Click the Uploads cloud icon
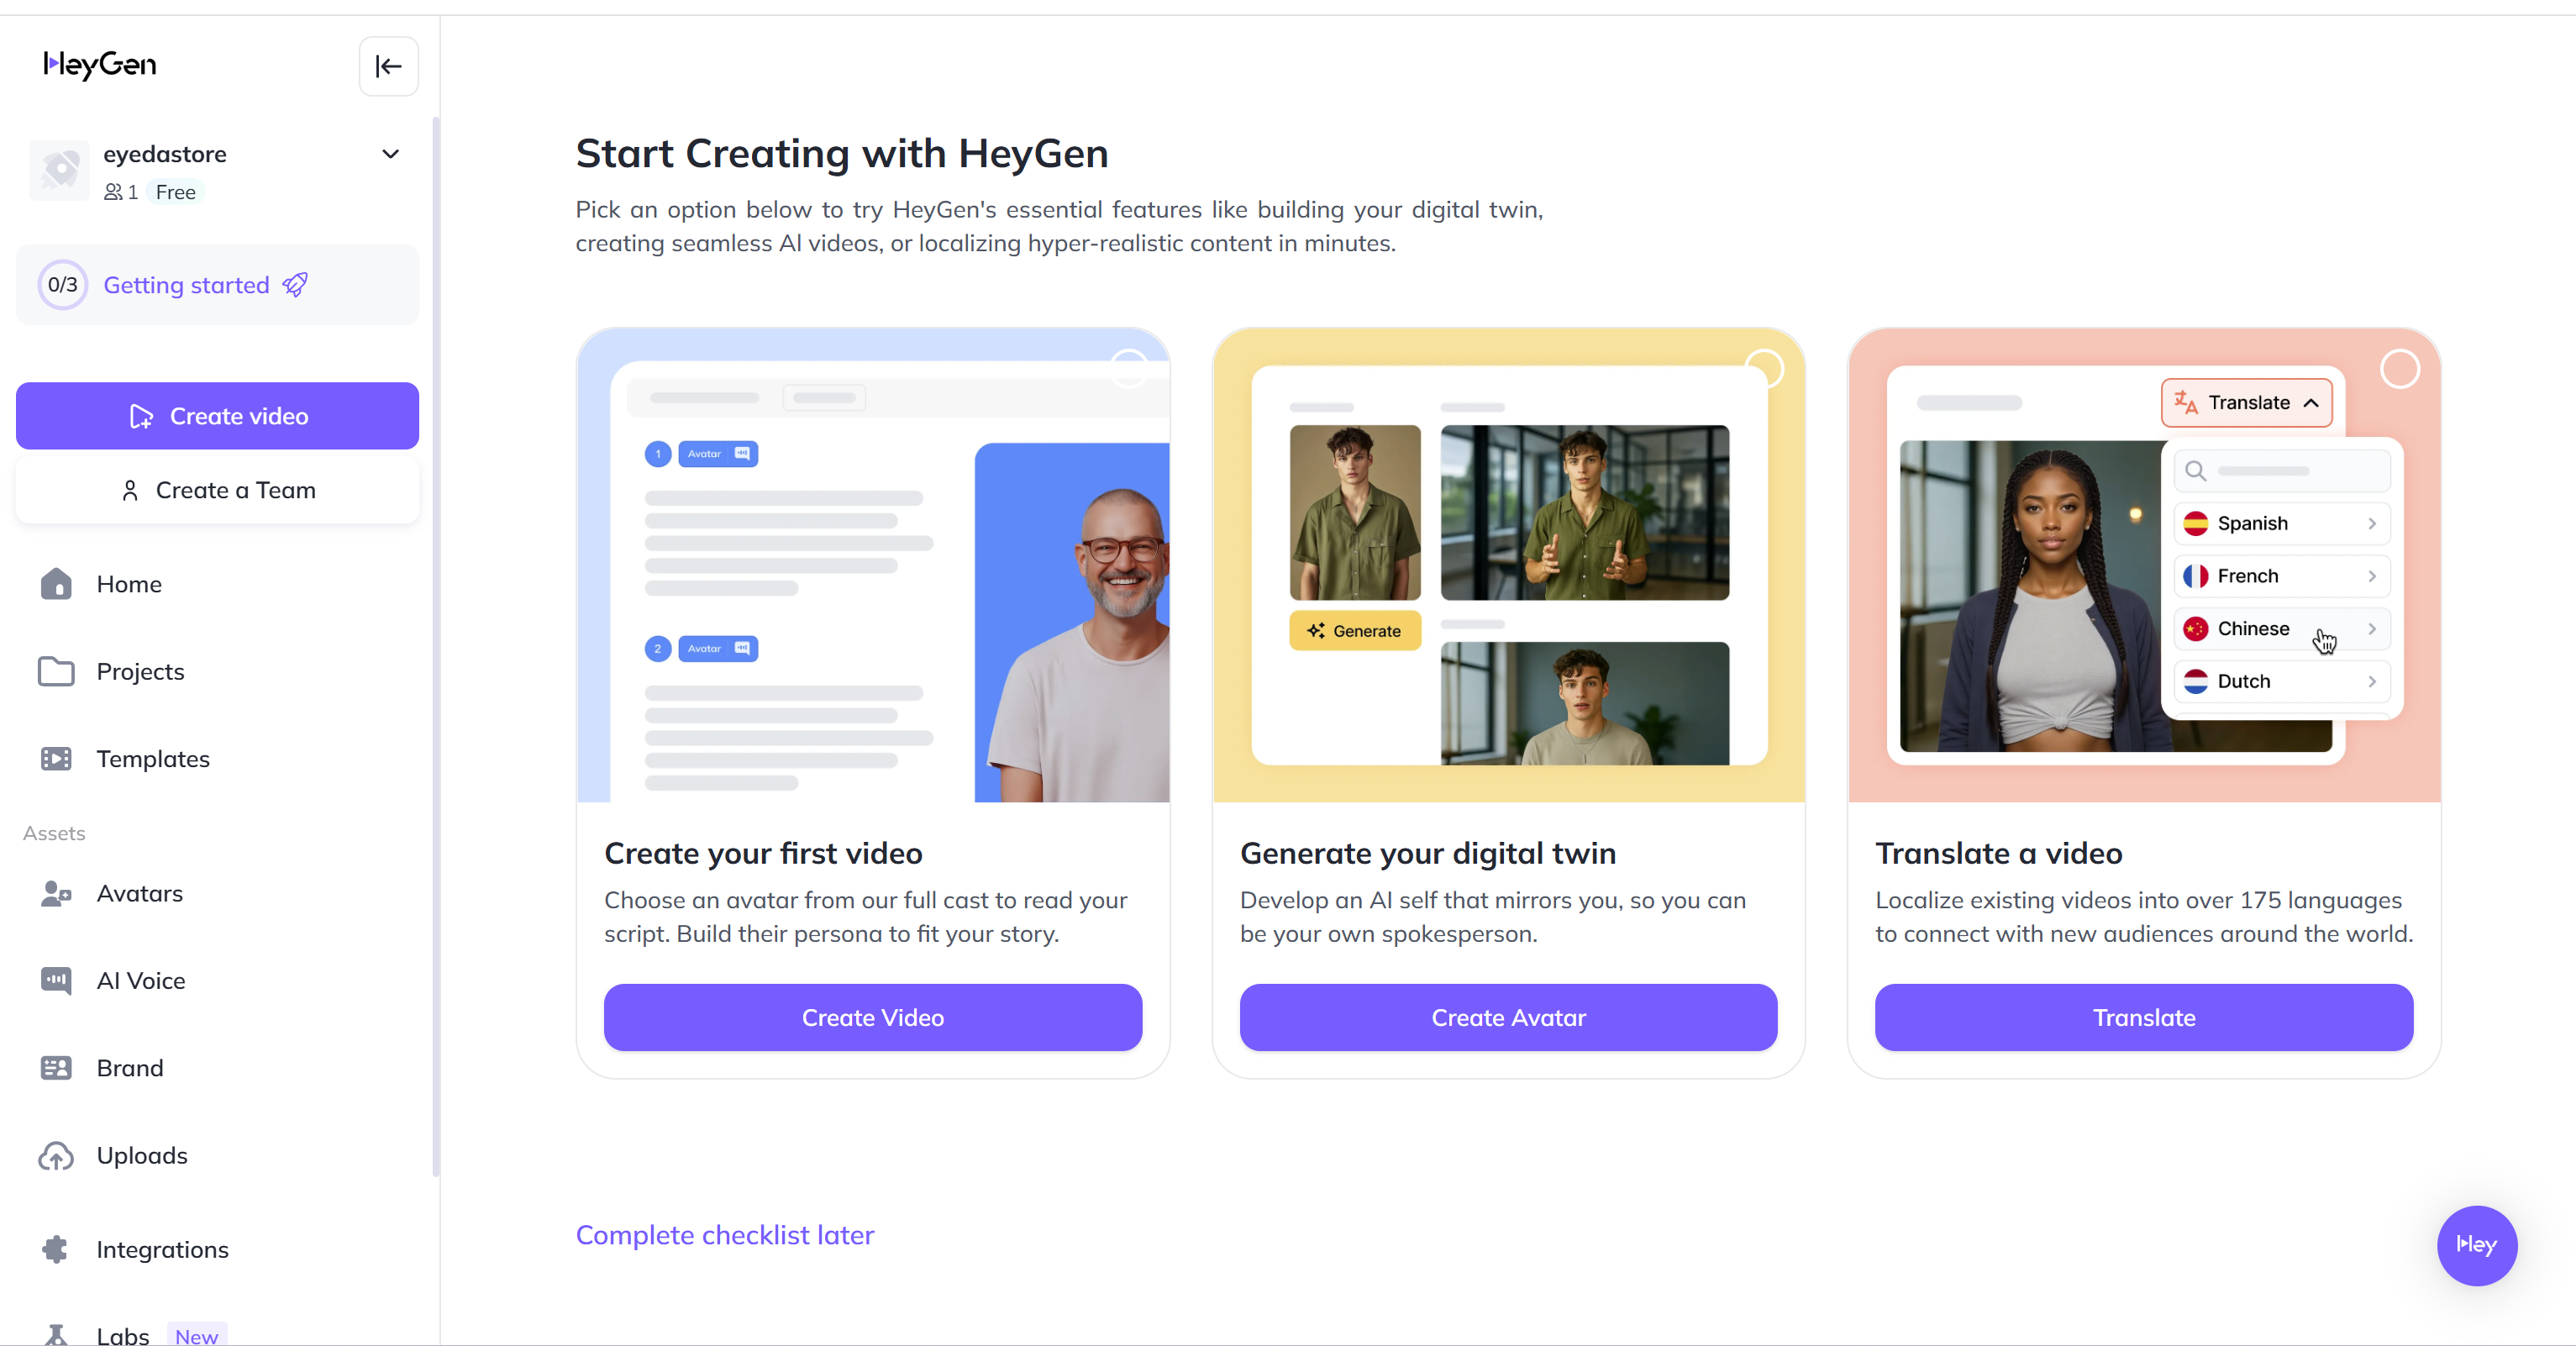Screen dimensions: 2576x1346 (x=56, y=1156)
